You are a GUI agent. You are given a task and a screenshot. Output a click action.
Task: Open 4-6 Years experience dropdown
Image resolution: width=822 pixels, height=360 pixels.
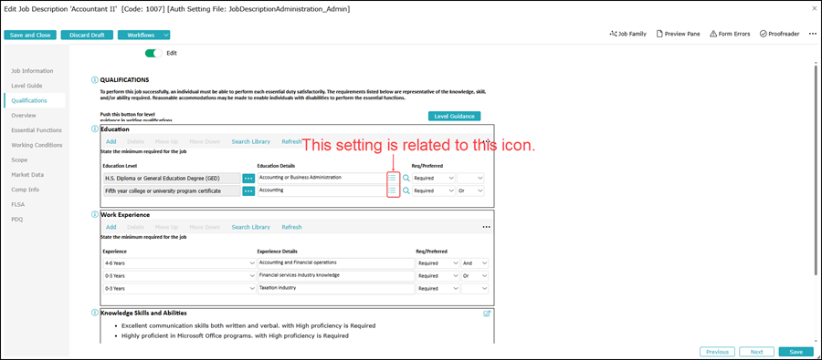point(180,263)
